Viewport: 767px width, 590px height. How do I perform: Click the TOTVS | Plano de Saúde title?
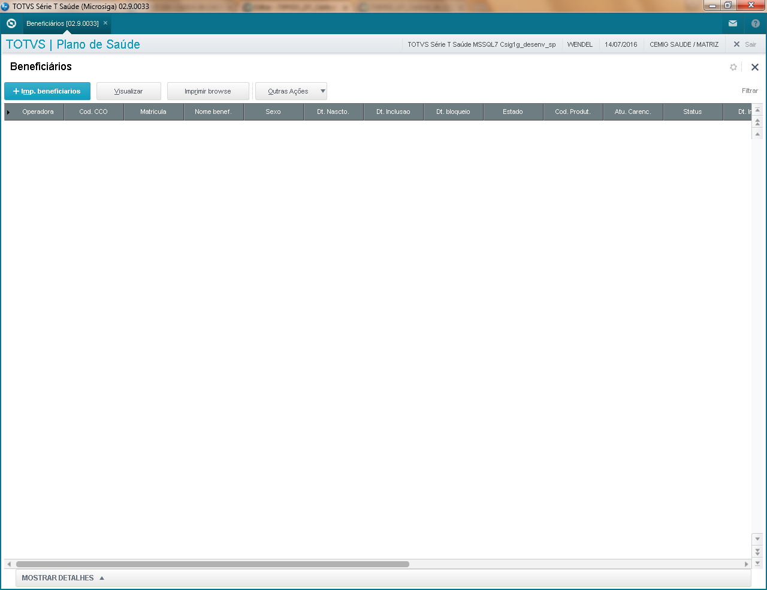[x=73, y=44]
